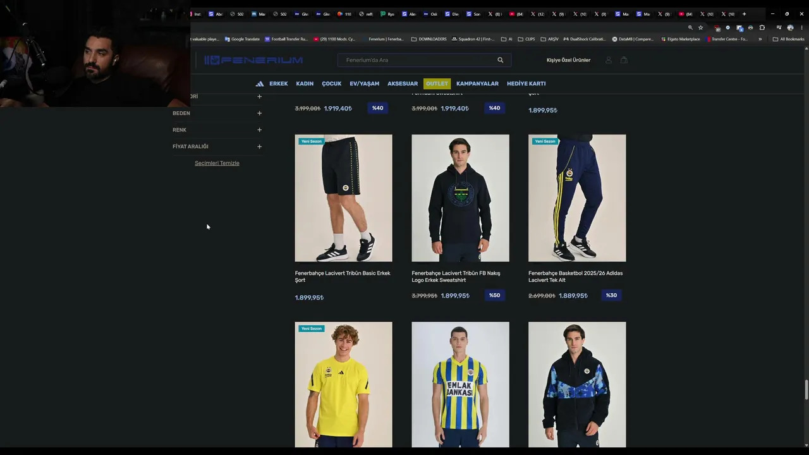
Task: Open the DOWNLOADERS bookmark folder
Action: (x=429, y=39)
